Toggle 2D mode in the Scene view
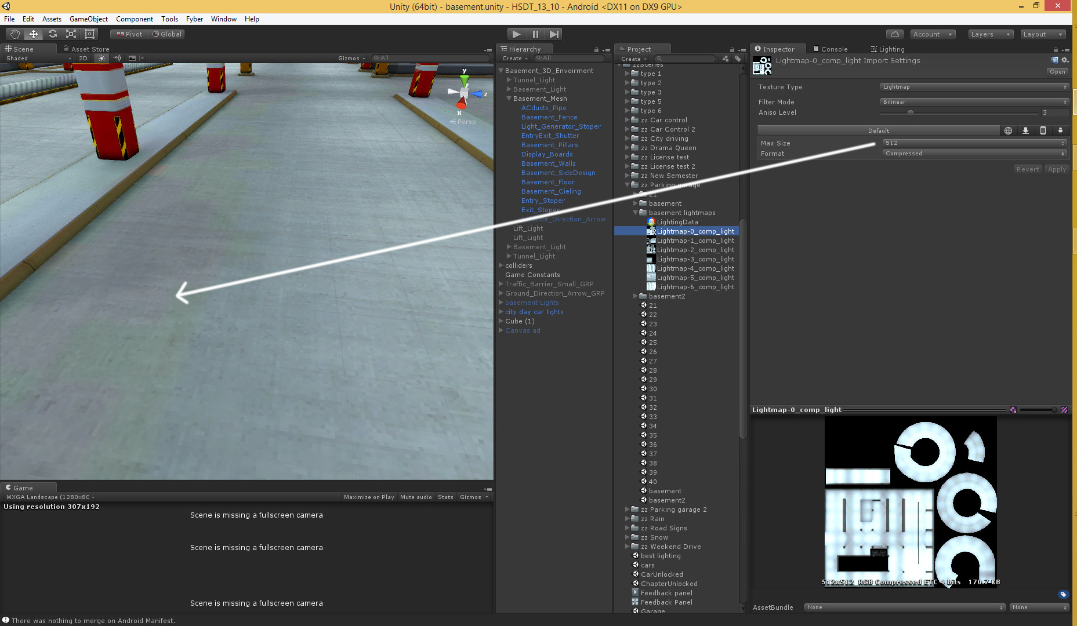This screenshot has width=1077, height=626. (83, 58)
